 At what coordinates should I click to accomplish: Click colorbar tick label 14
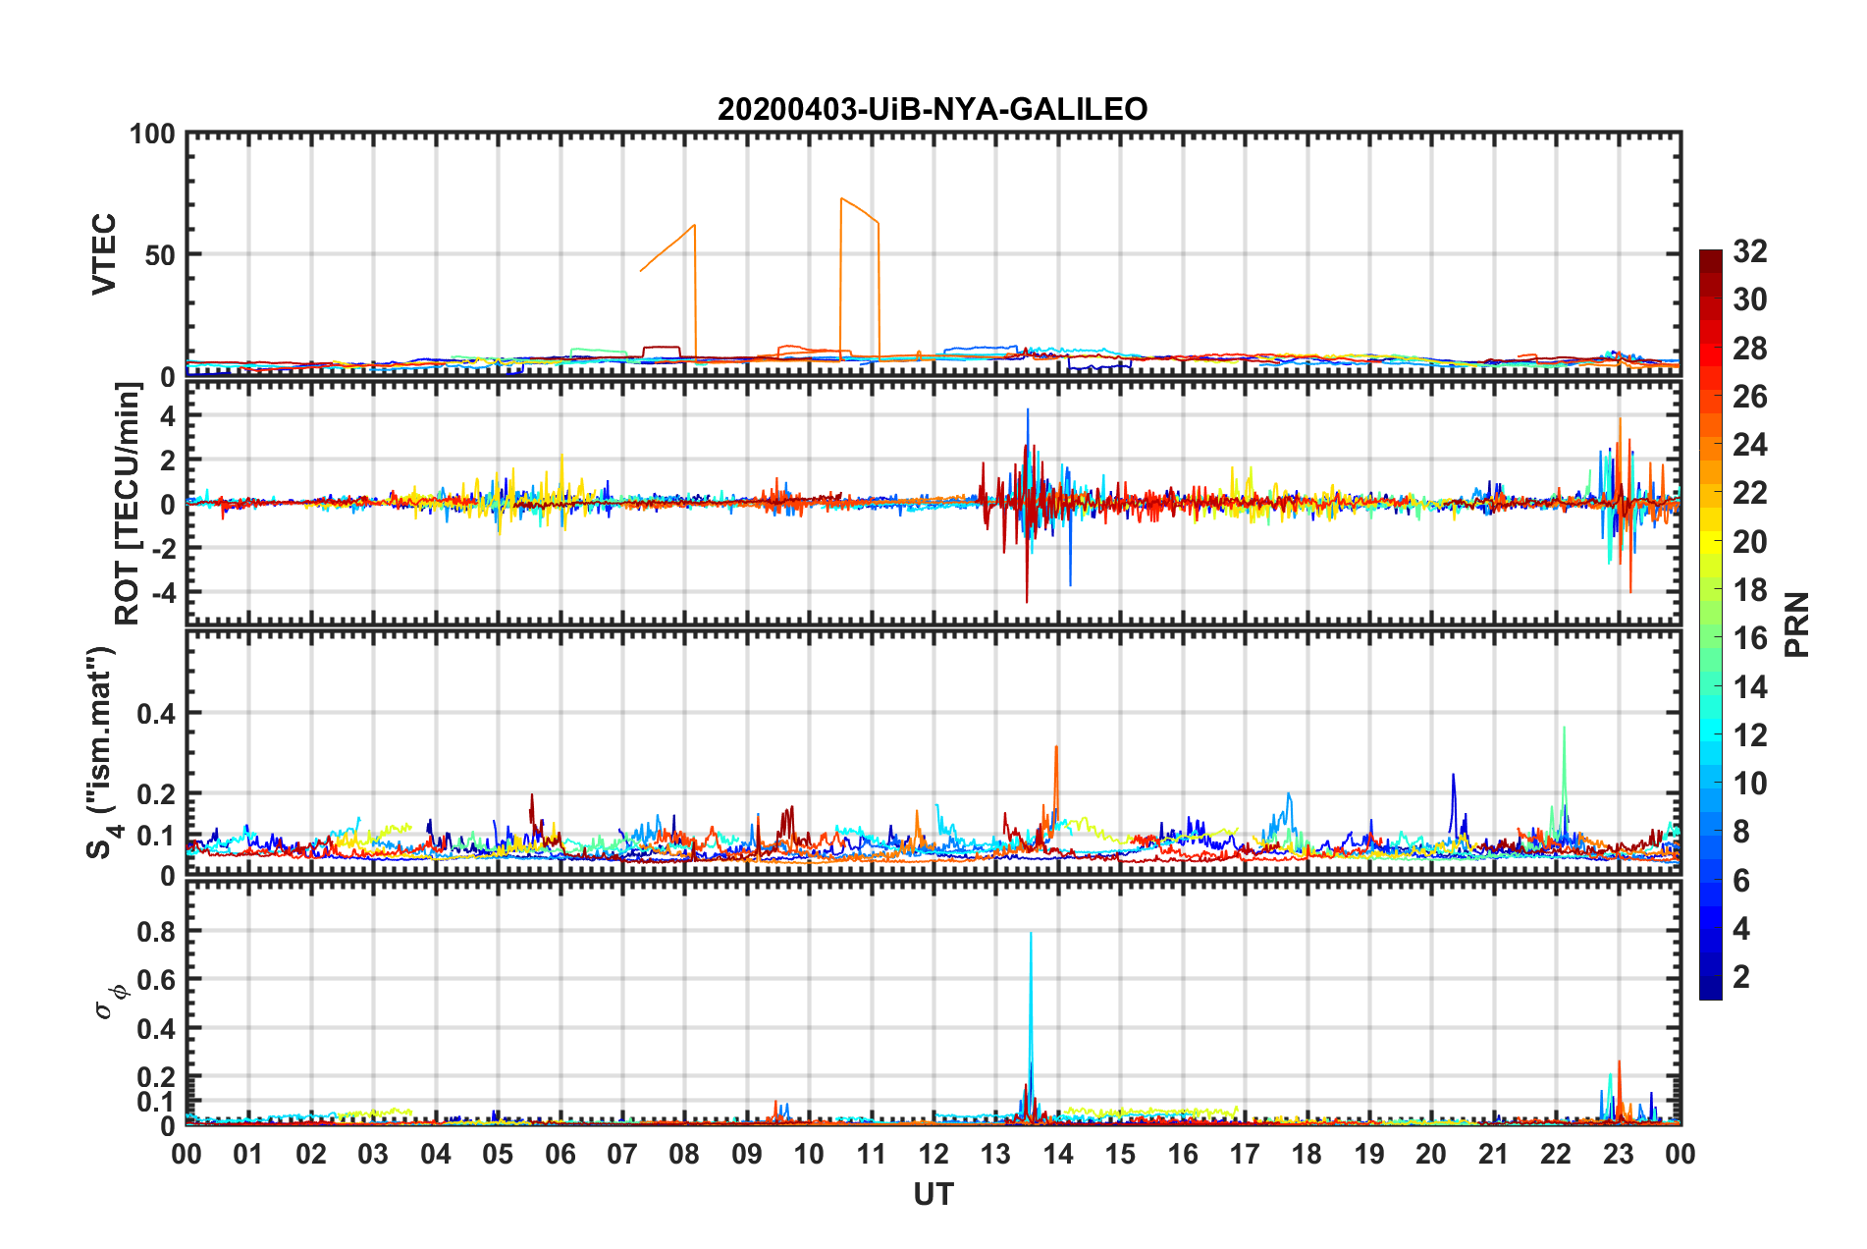coord(1749,687)
